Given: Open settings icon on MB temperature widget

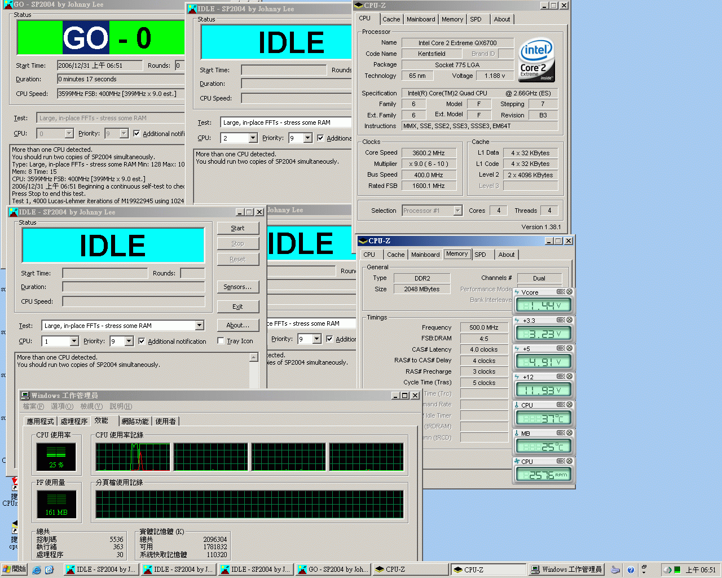Looking at the screenshot, I should pyautogui.click(x=561, y=433).
